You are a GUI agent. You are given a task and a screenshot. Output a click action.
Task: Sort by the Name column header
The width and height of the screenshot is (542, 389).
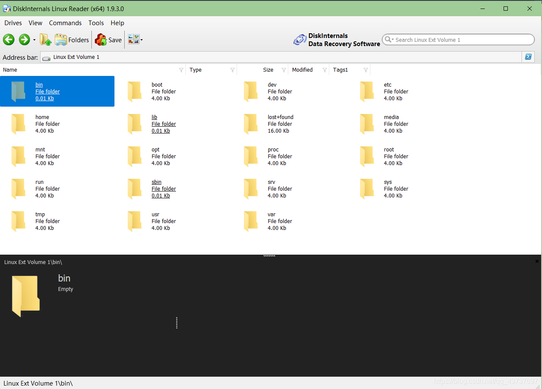[x=10, y=70]
